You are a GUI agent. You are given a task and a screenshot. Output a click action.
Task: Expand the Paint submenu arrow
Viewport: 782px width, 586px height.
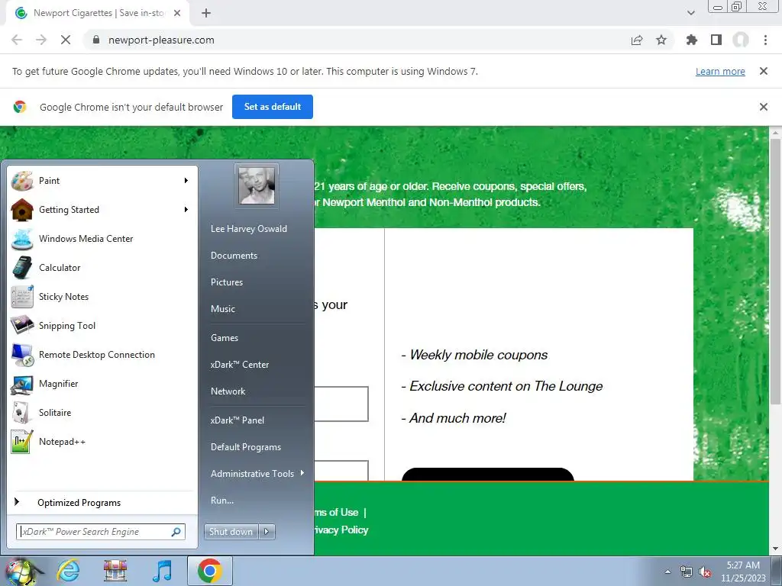click(186, 180)
